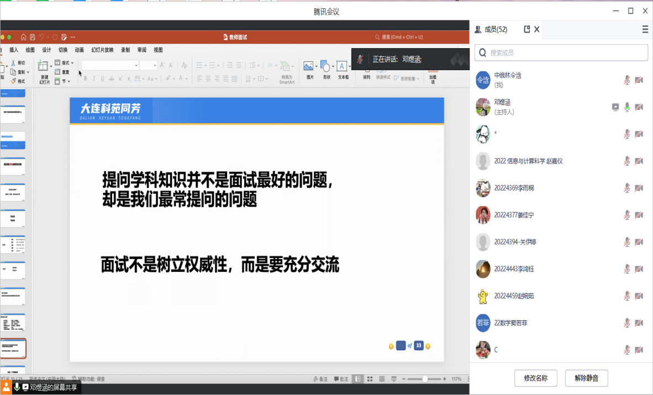Switch to reading view icon in status bar
Image resolution: width=653 pixels, height=395 pixels.
click(x=382, y=379)
